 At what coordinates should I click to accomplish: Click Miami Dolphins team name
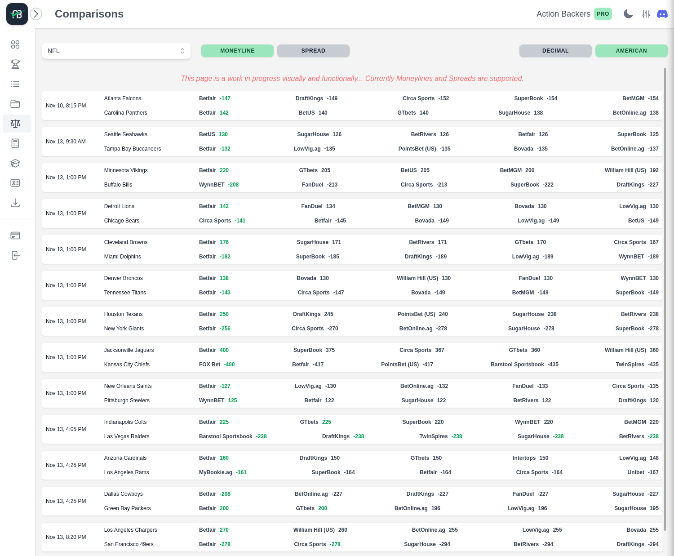click(123, 257)
